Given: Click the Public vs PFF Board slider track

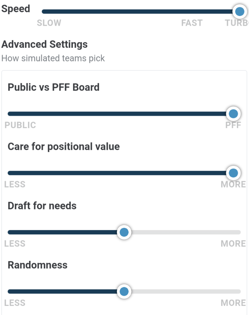Looking at the screenshot, I should (x=121, y=114).
